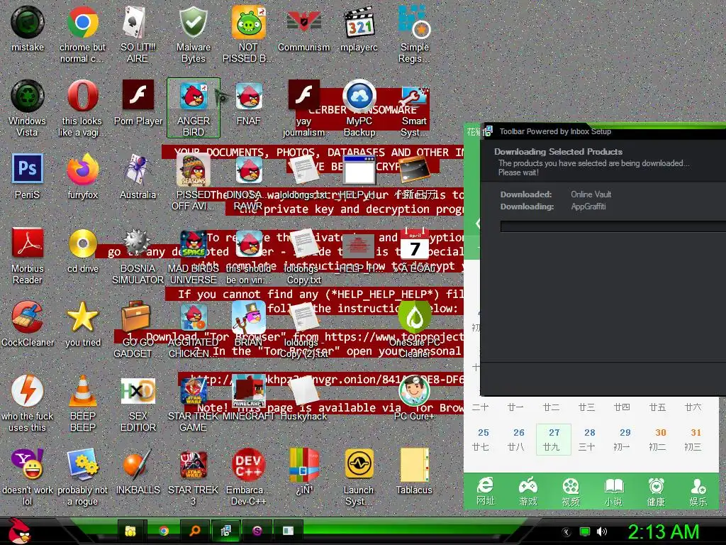Select calendar date 26

coord(518,439)
